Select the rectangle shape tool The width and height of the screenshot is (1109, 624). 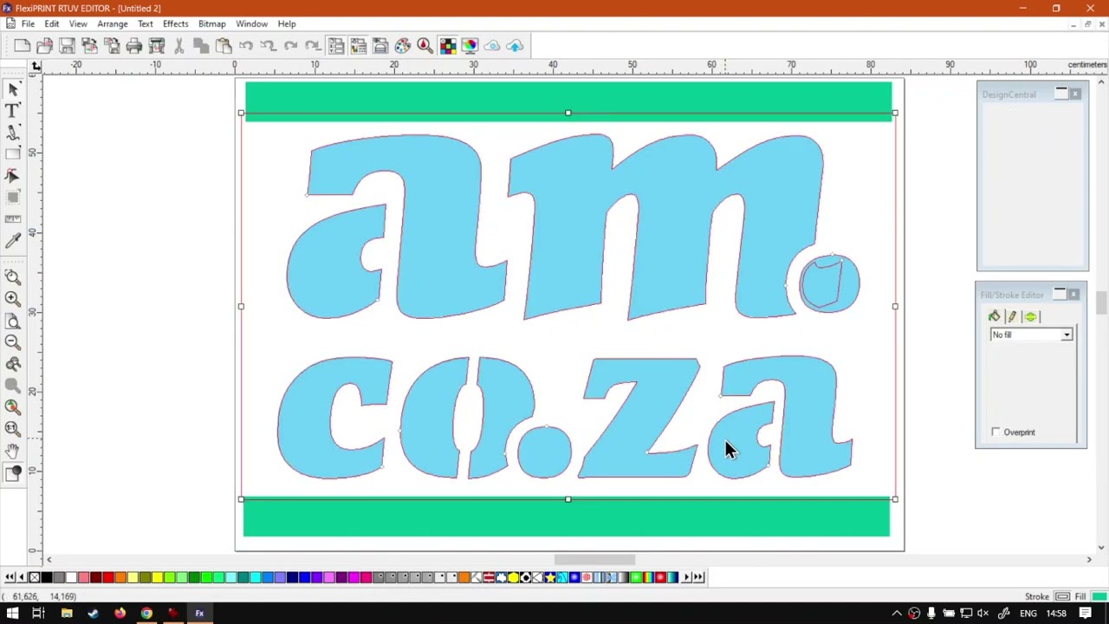(13, 154)
